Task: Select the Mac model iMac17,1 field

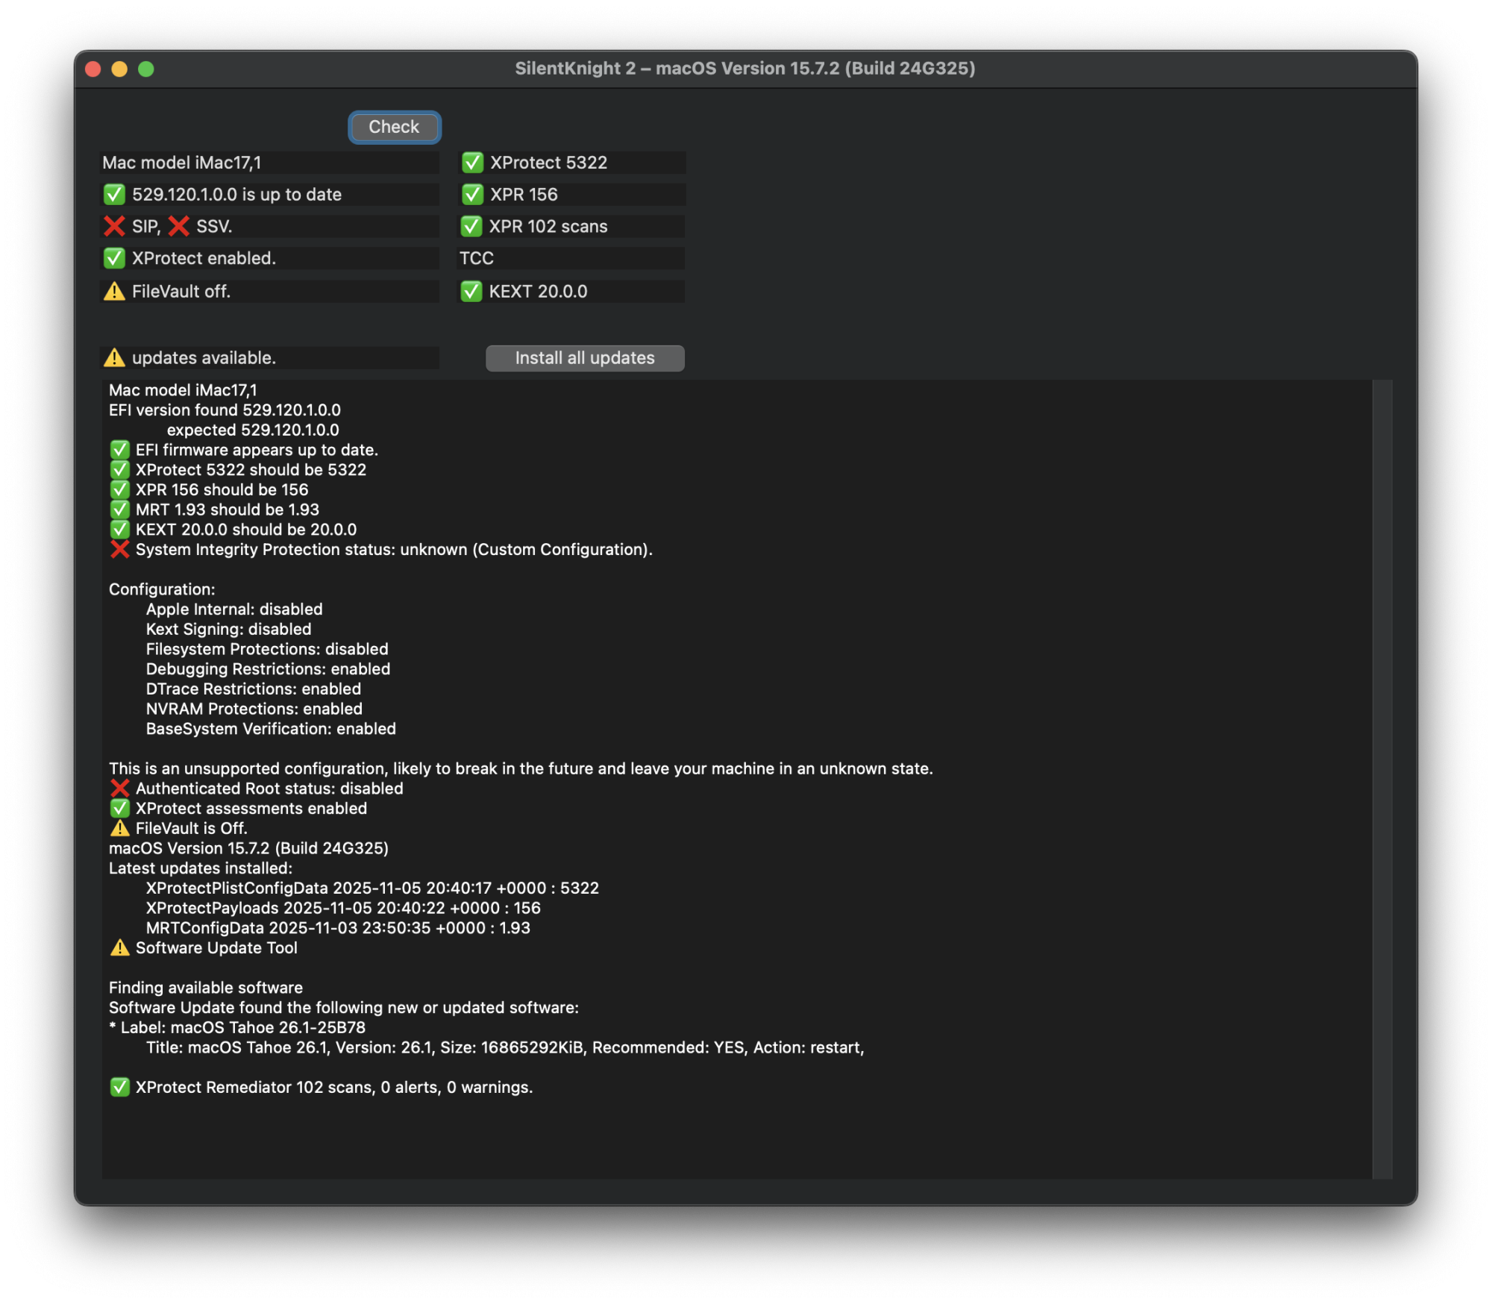Action: [270, 162]
